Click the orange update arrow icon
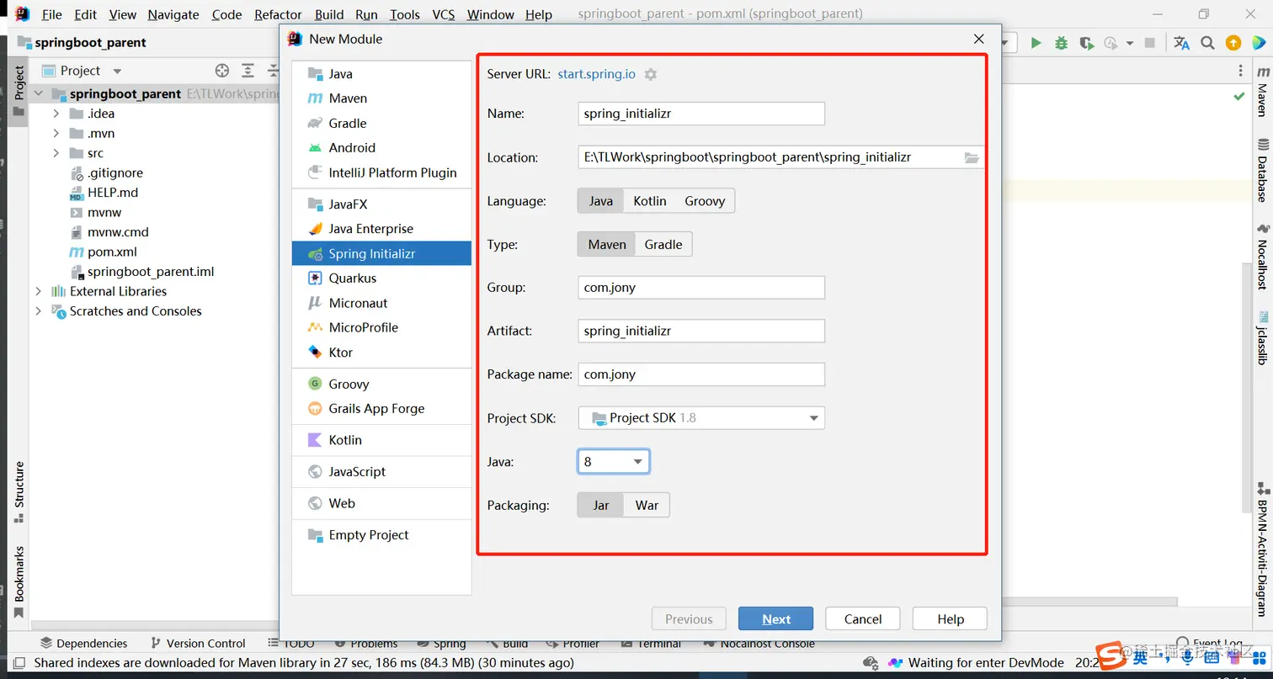 click(1233, 43)
